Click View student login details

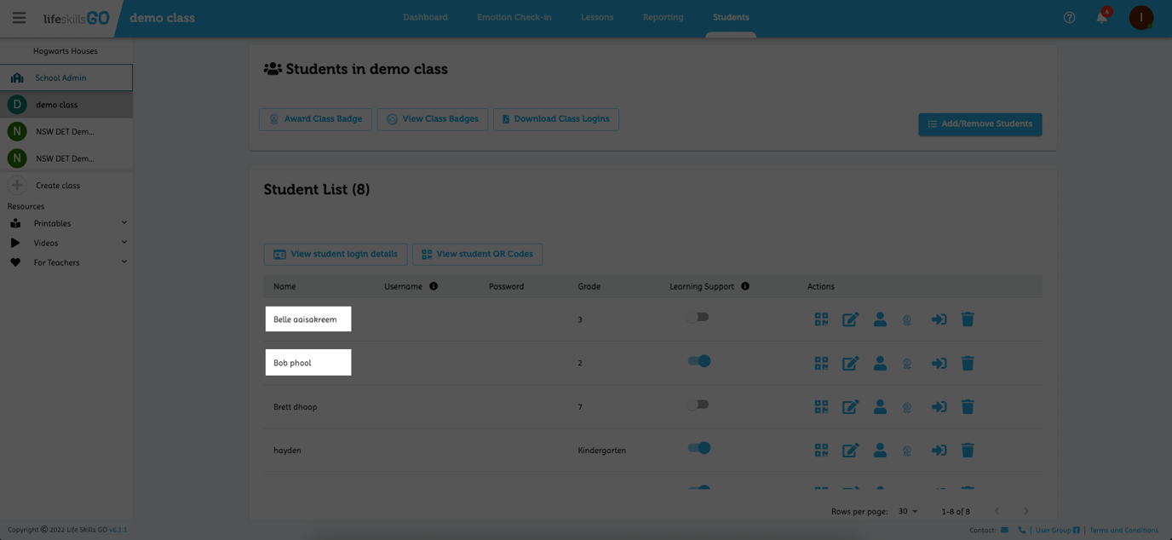[336, 254]
